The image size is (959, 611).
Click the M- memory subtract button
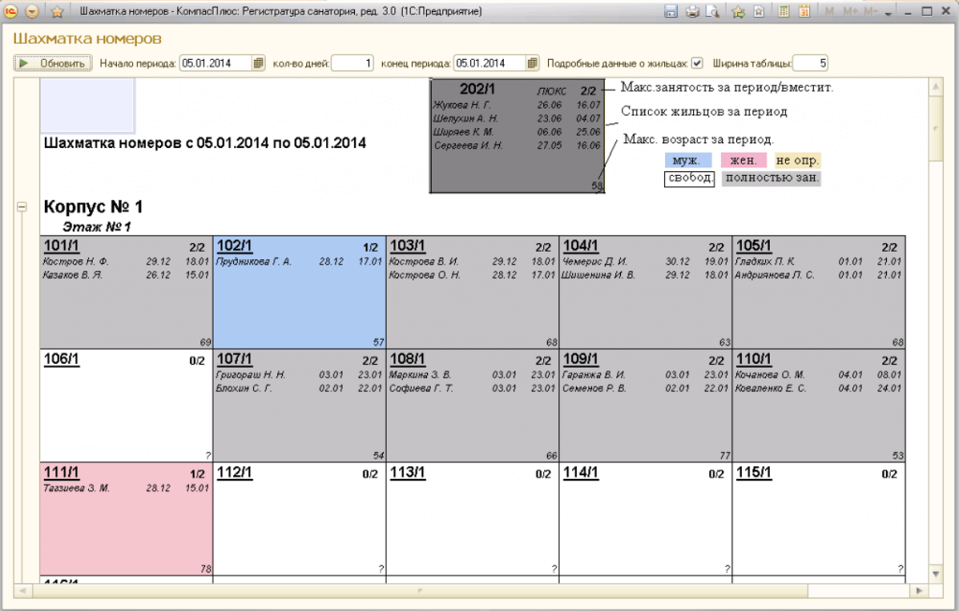coord(871,11)
